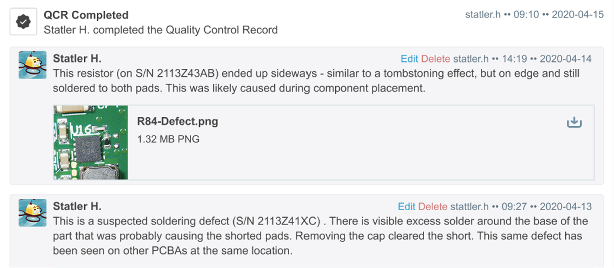Delete the suspected soldering defect comment
The image size is (614, 268).
pyautogui.click(x=433, y=206)
